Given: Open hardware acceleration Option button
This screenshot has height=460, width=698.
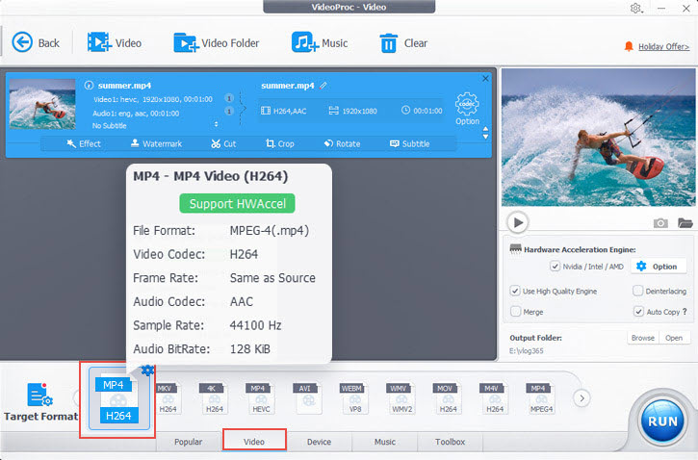Looking at the screenshot, I should coord(657,267).
